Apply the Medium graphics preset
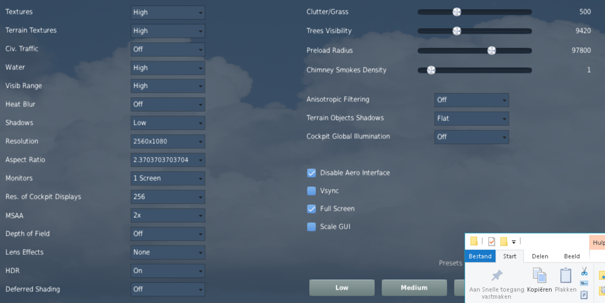Screen dimensions: 605x303 tap(414, 288)
